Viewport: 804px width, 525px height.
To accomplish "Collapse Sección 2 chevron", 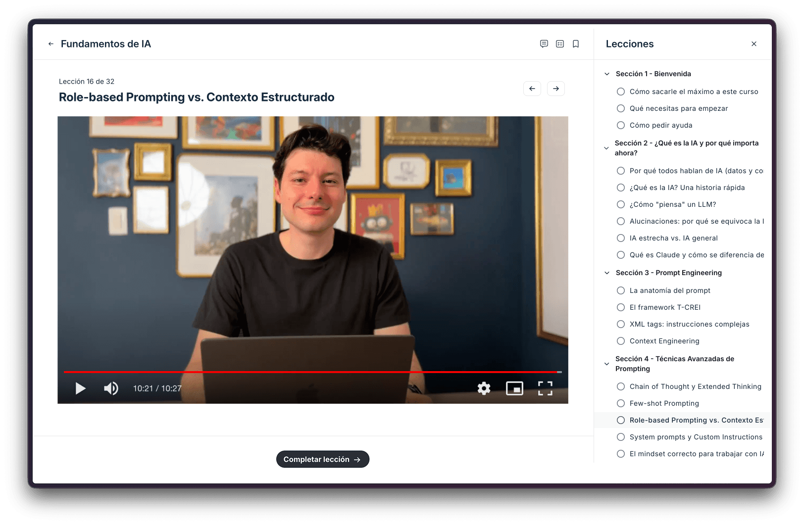I will pyautogui.click(x=606, y=148).
